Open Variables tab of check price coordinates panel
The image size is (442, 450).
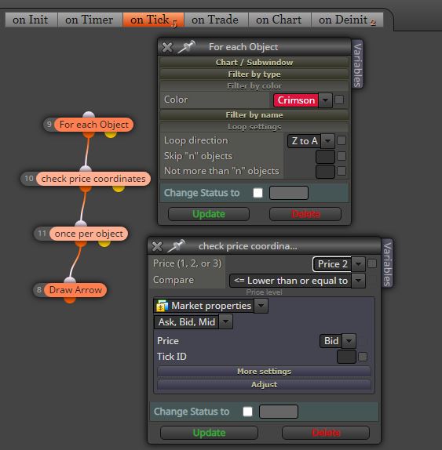387,263
